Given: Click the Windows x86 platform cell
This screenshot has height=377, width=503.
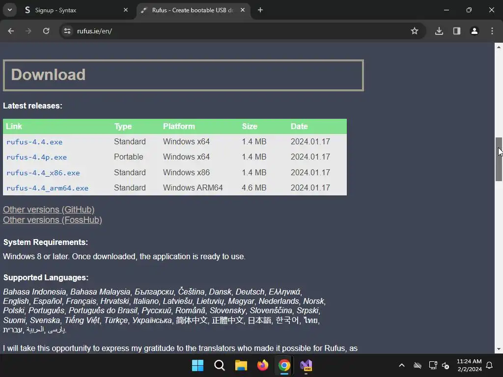Looking at the screenshot, I should [186, 172].
